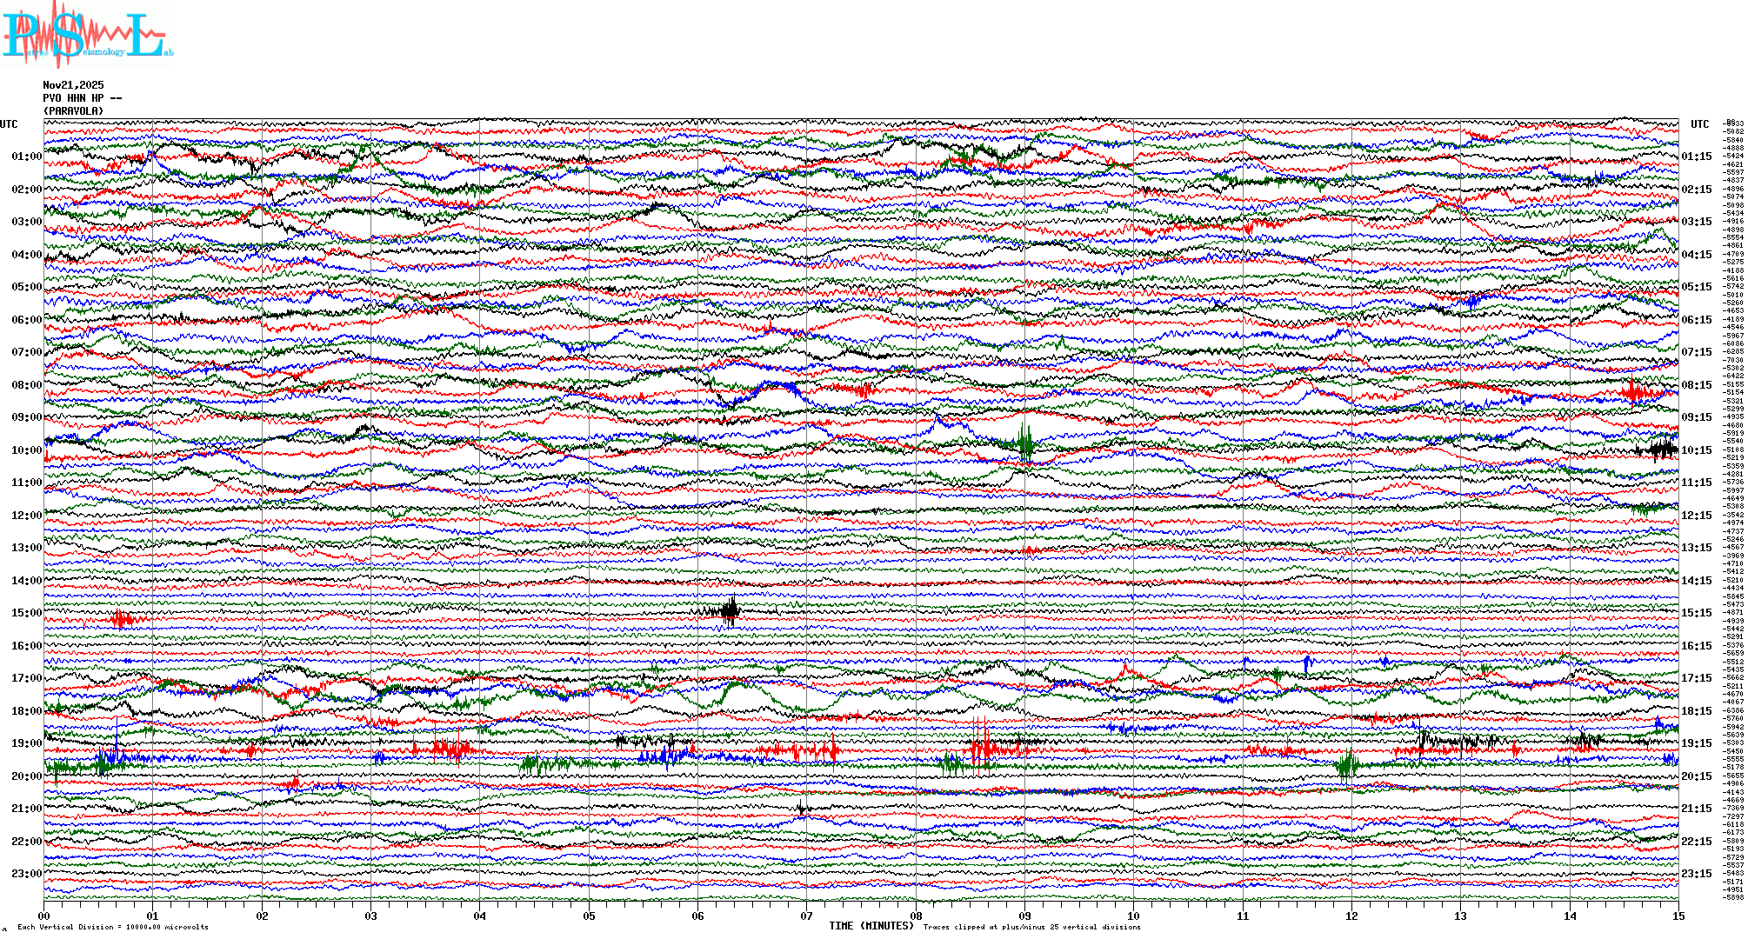Screen dimensions: 1748x939
Task: Click the 23:00 hour label on left
Action: tap(26, 874)
